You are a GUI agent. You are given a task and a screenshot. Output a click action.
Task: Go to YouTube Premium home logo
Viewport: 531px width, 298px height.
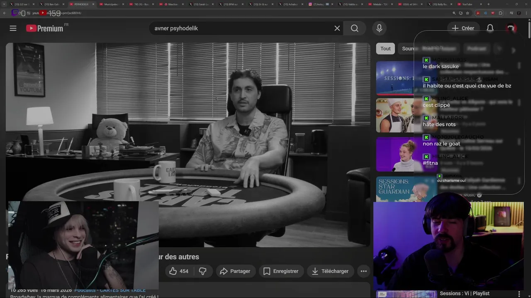tap(44, 28)
